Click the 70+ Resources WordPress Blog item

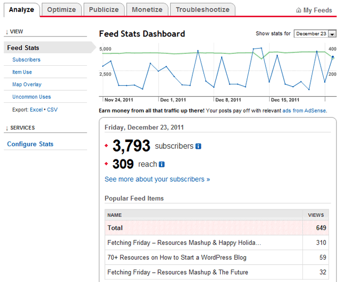point(177,257)
